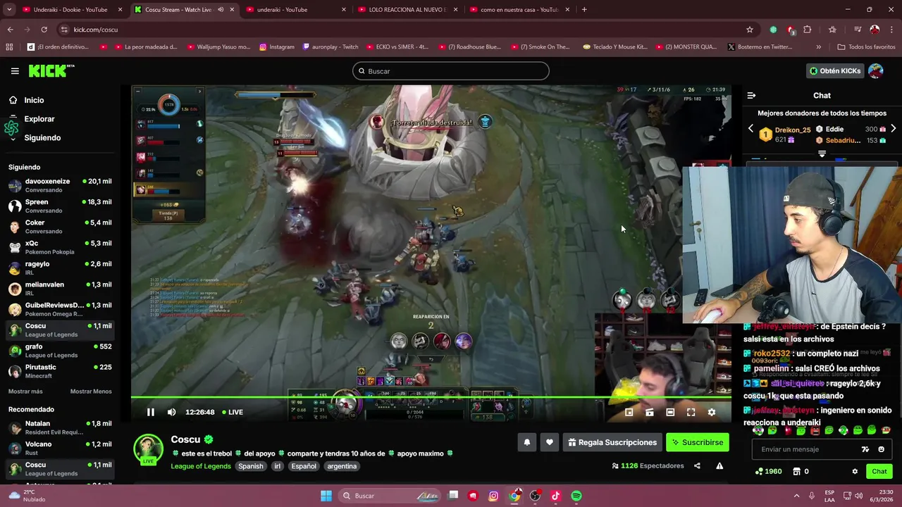Open Chrome extensions puzzle icon
This screenshot has height=507, width=902.
(x=808, y=30)
